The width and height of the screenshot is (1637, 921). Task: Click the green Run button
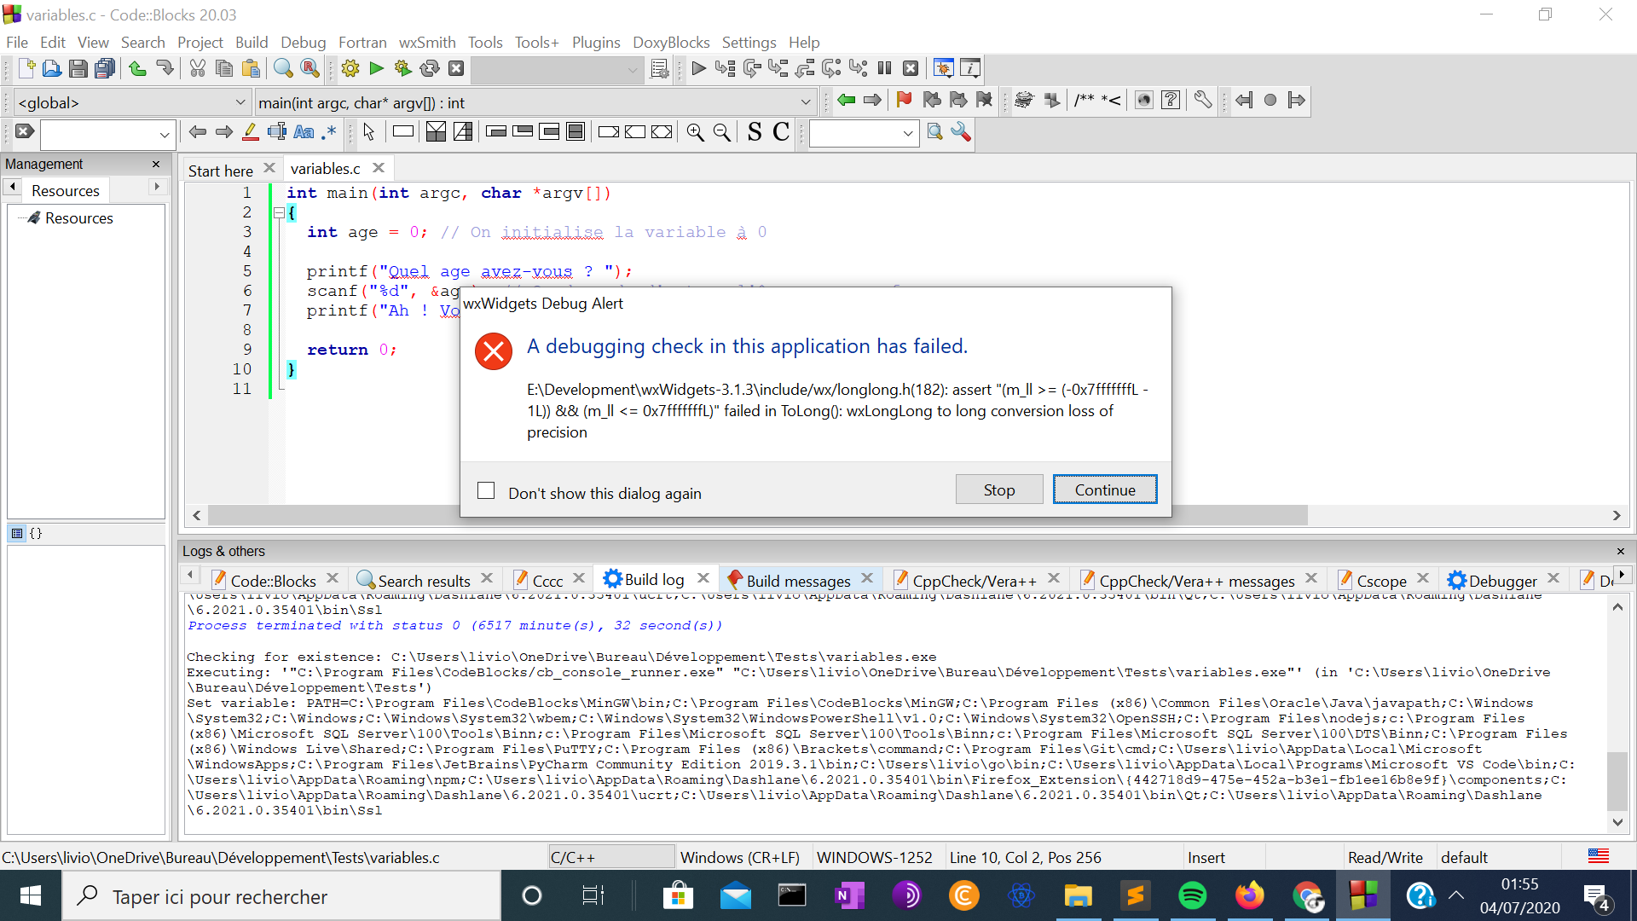point(377,69)
